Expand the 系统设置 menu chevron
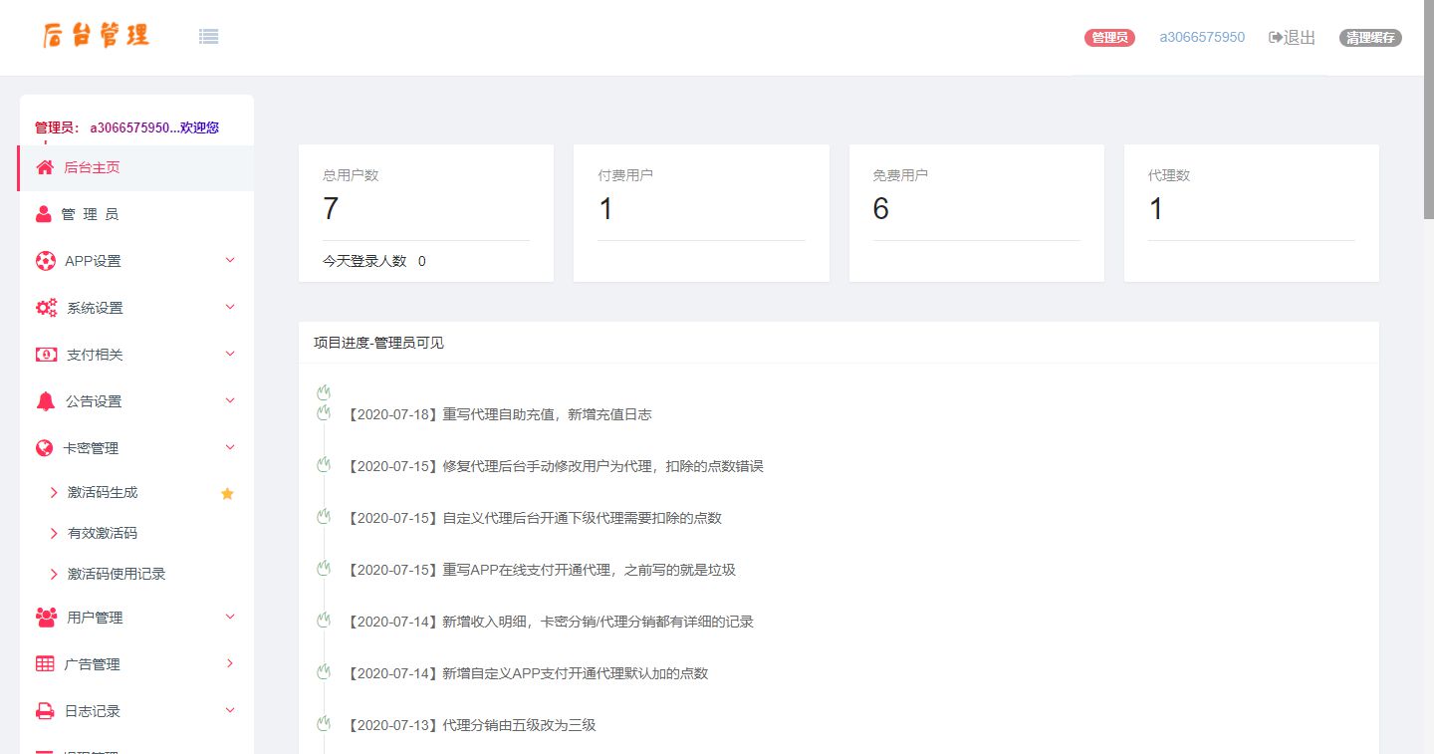The height and width of the screenshot is (754, 1434). pyautogui.click(x=230, y=307)
